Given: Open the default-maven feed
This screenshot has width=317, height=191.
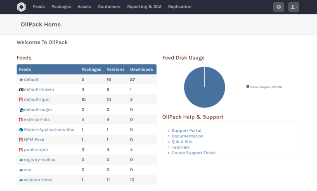Looking at the screenshot, I should click(39, 90).
